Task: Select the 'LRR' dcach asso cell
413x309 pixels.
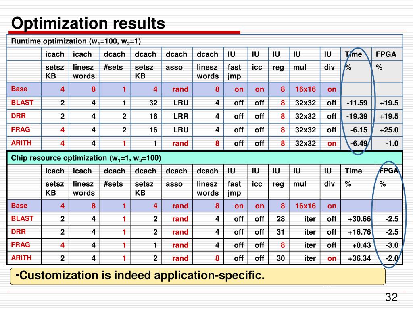Action: tap(181, 116)
